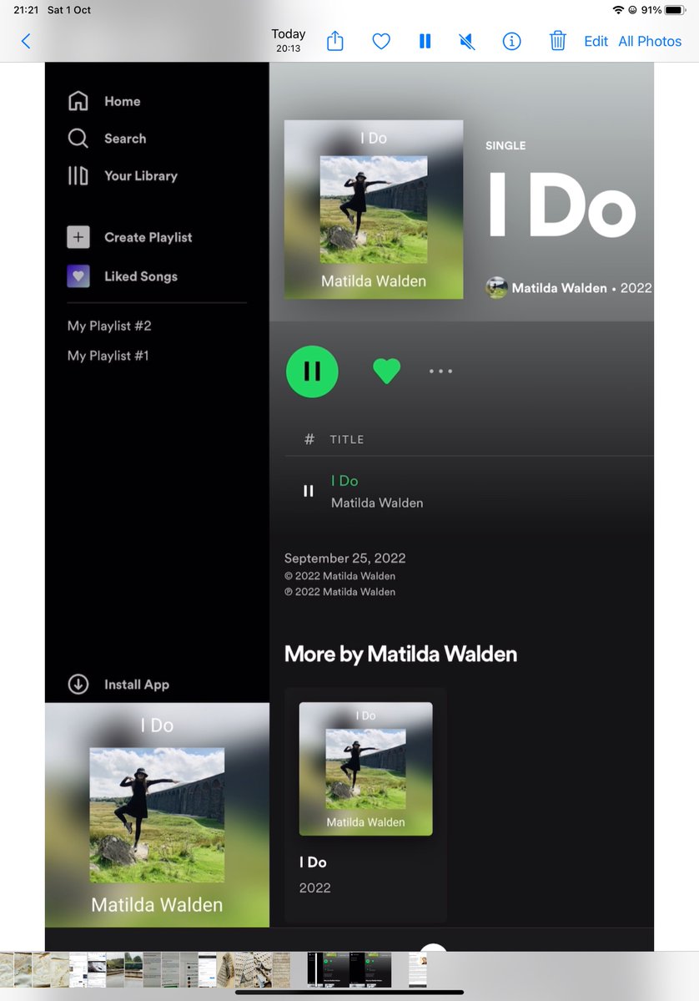Image resolution: width=699 pixels, height=1001 pixels.
Task: Click the Wi-Fi status icon
Action: tap(617, 9)
